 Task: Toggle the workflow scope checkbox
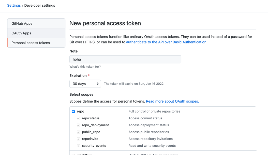73,154
